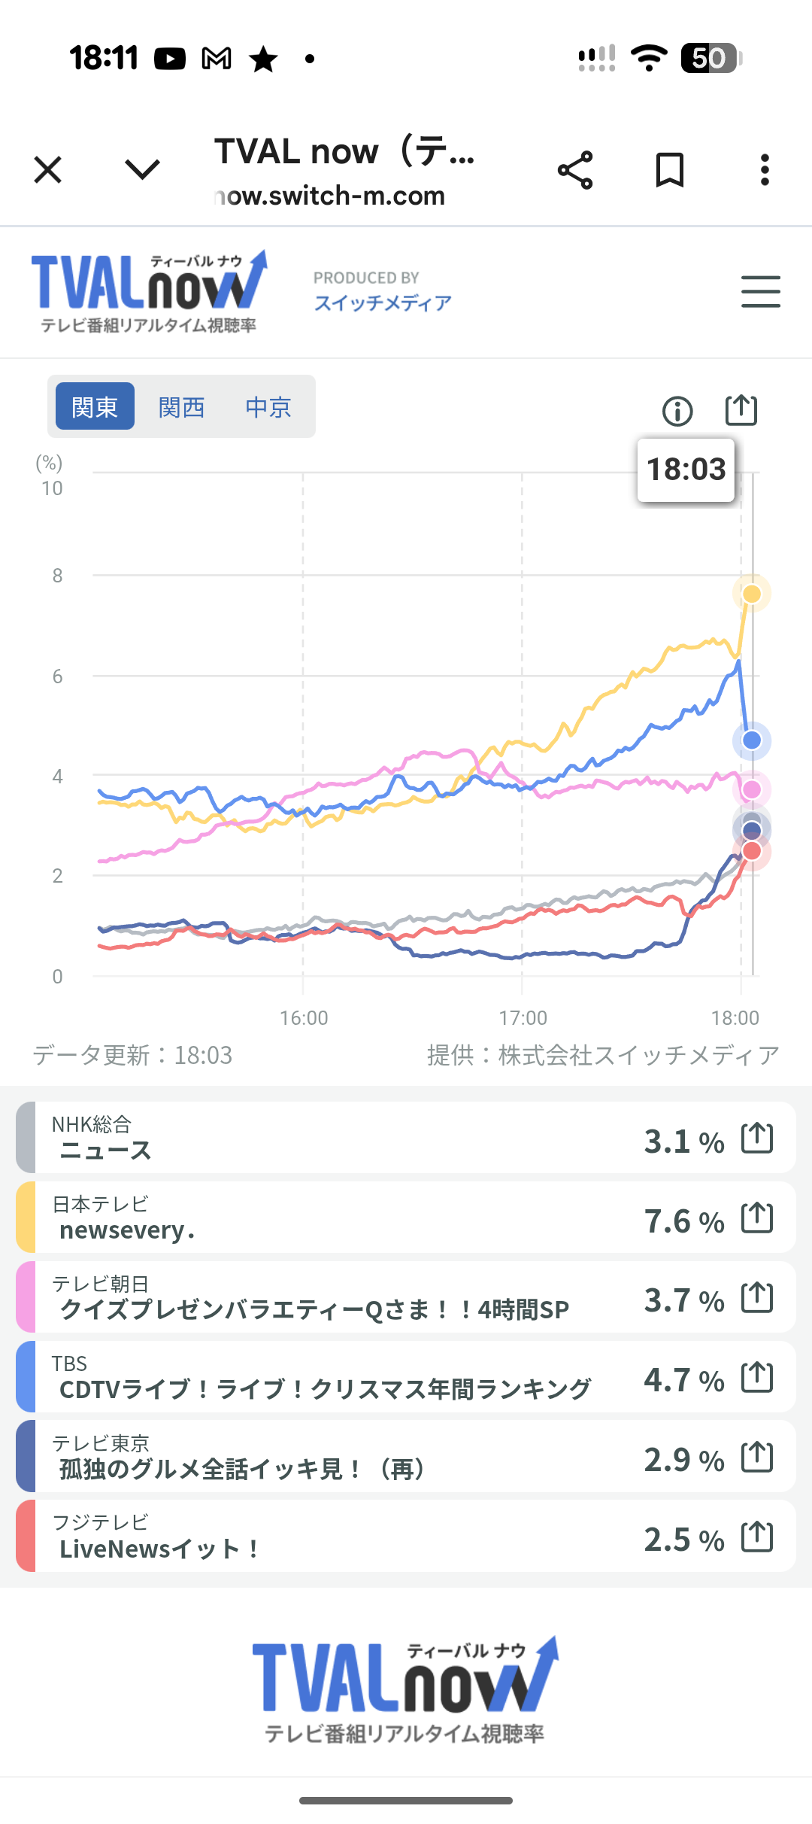
Task: Tap the pink テレビ朝日 color bar
Action: (x=26, y=1297)
